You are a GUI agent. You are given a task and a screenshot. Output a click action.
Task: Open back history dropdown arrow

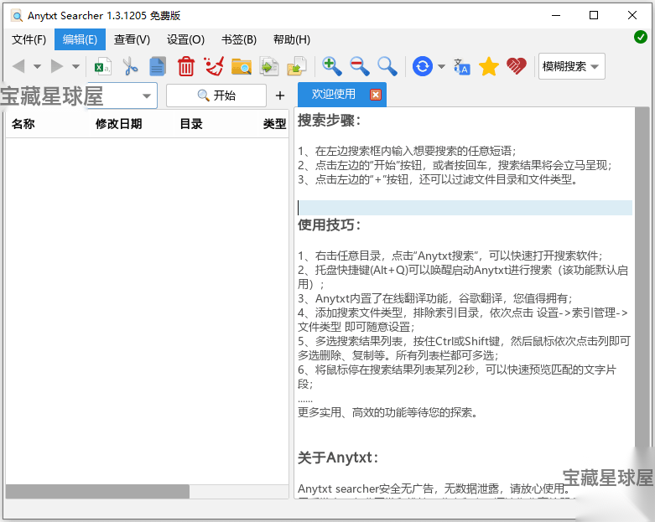[x=37, y=67]
